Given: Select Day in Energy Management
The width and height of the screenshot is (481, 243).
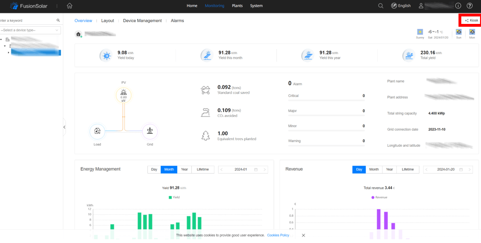Looking at the screenshot, I should coord(154,169).
